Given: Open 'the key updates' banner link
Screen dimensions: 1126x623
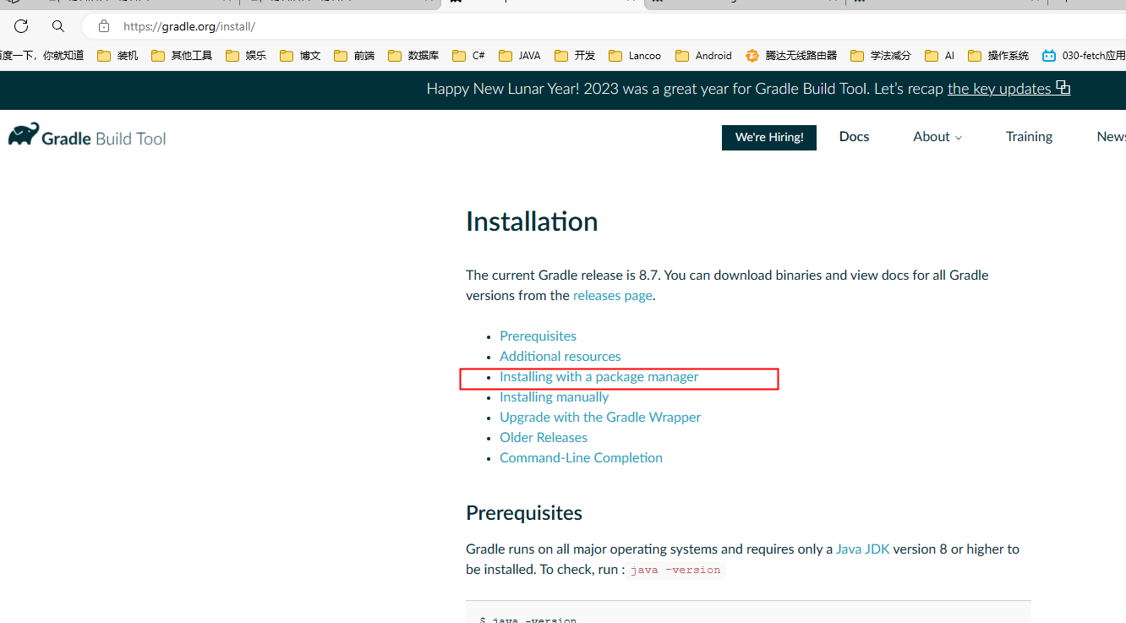Looking at the screenshot, I should 1008,89.
